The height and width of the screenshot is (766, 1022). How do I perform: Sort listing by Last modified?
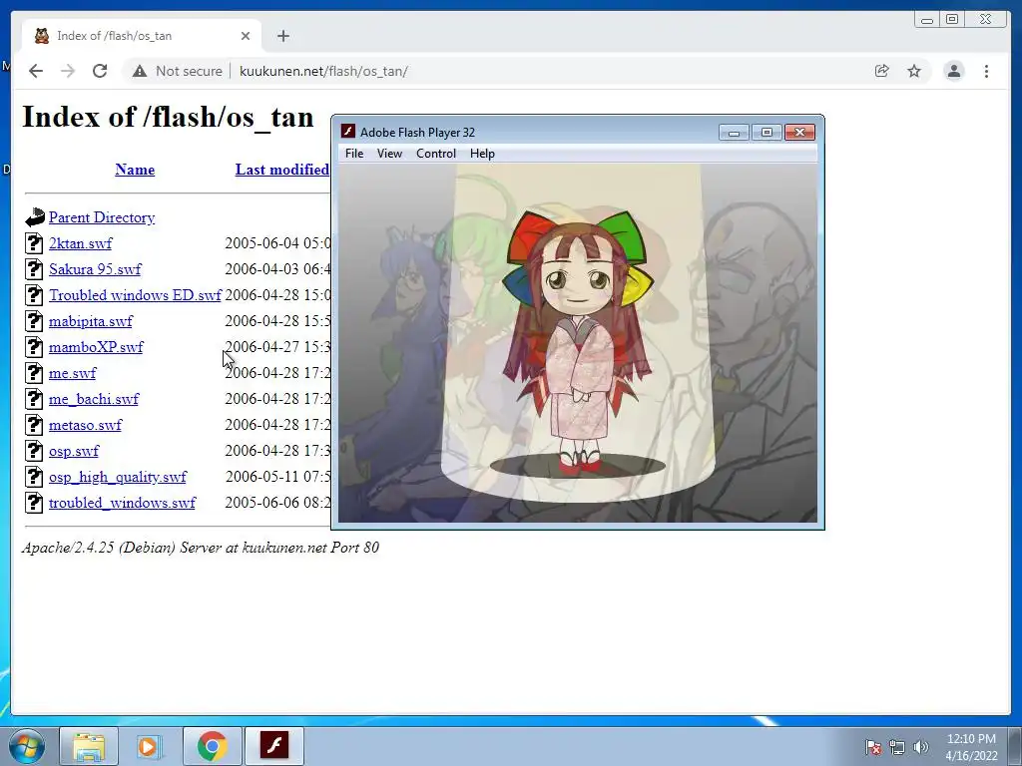[x=282, y=170]
